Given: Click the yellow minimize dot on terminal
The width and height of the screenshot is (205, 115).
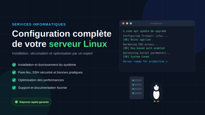Looking at the screenshot, I should pos(127,23).
